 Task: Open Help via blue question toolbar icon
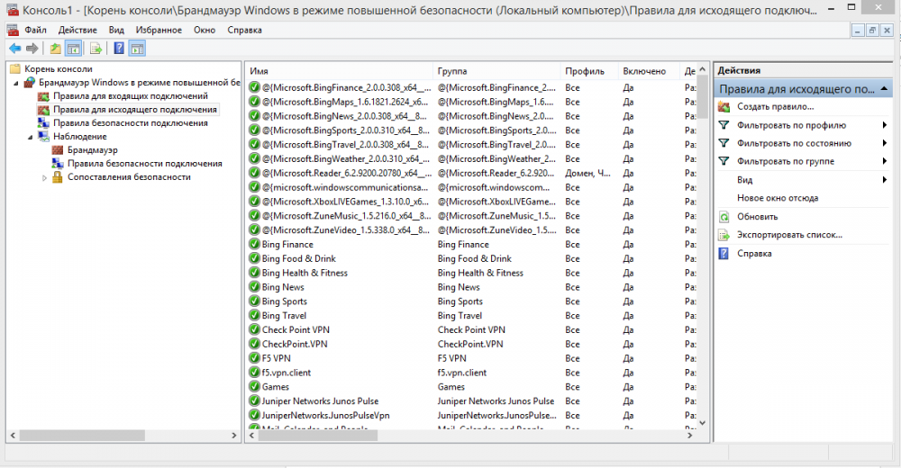coord(118,49)
